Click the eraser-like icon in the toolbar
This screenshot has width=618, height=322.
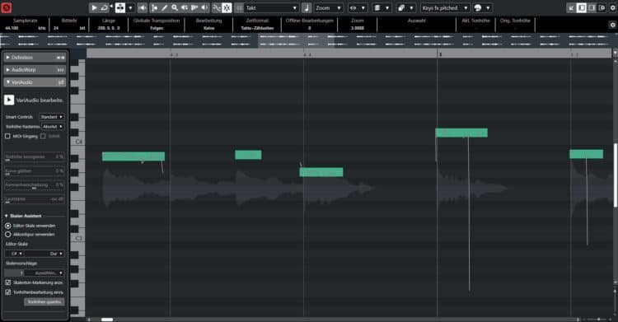(401, 8)
